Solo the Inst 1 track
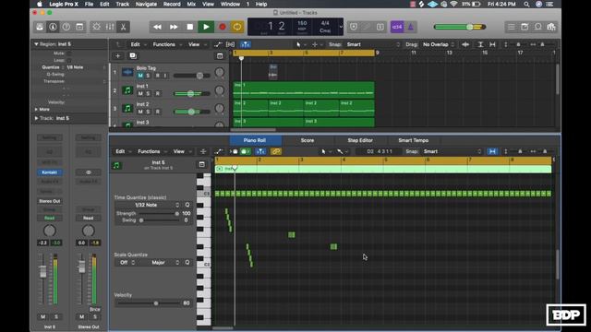Viewport: 591px width, 332px height. pos(148,94)
